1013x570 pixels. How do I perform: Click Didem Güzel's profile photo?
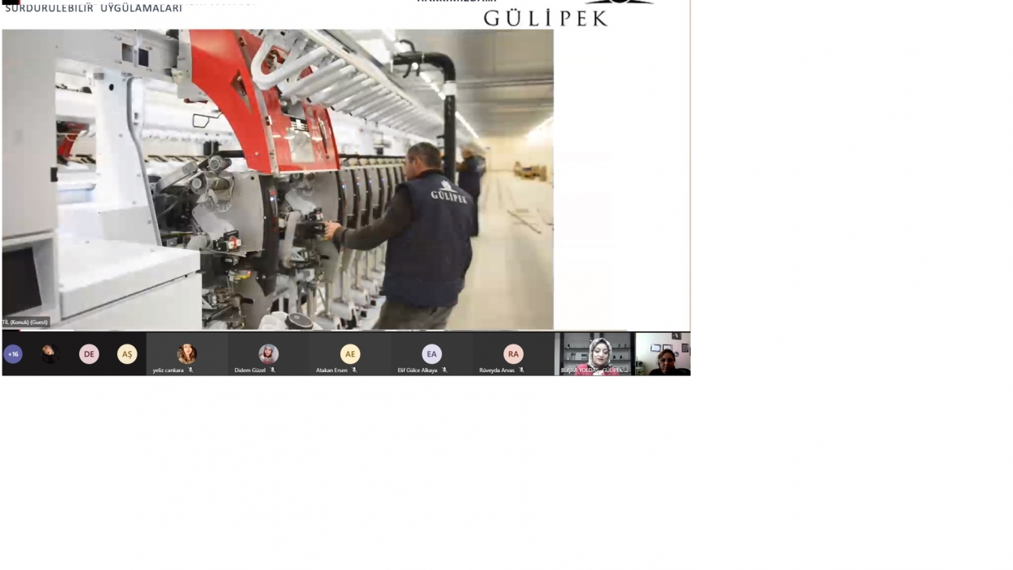pyautogui.click(x=269, y=353)
